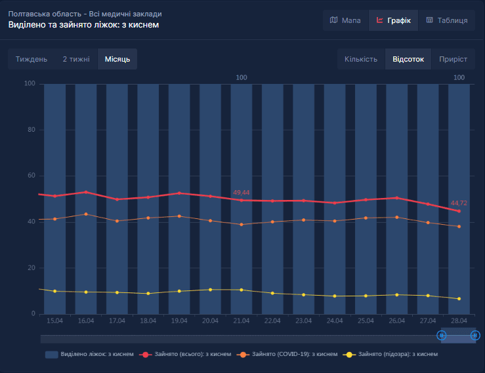Image resolution: width=485 pixels, height=373 pixels.
Task: Click the map icon beside Мапа
Action: (333, 20)
